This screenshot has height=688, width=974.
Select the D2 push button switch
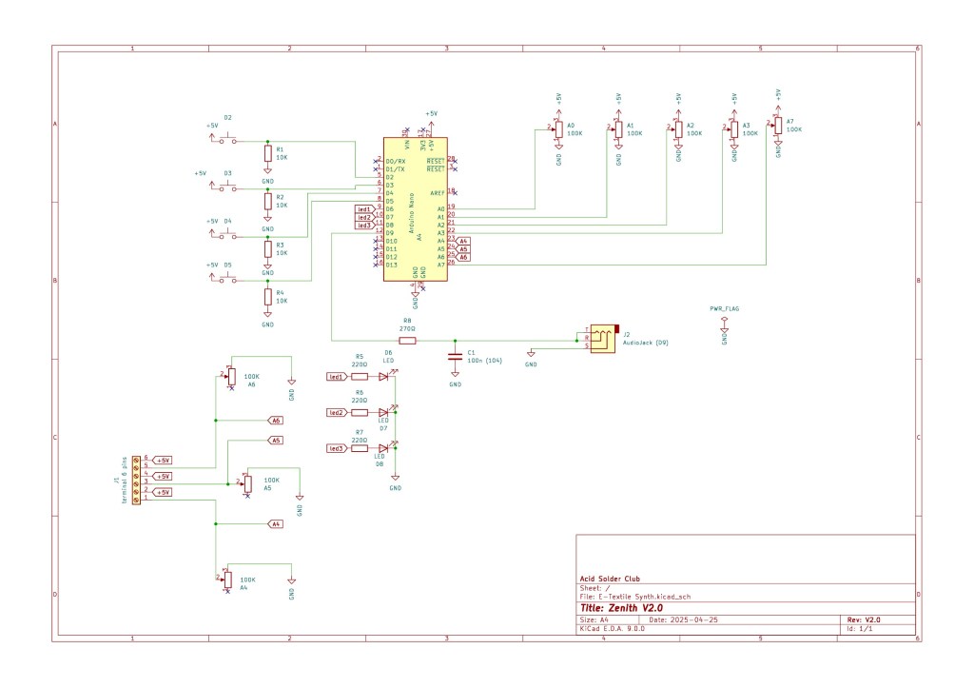pos(228,141)
